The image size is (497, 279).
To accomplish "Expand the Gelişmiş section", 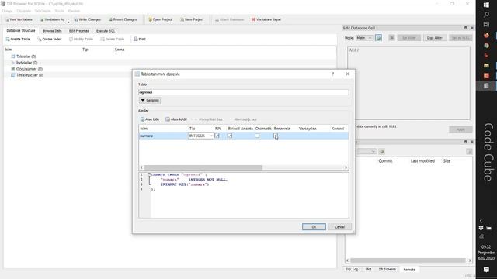I will coord(150,100).
